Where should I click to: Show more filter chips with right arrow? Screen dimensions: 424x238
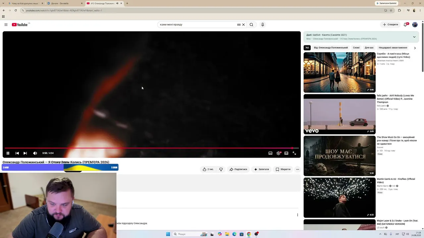coord(415,48)
